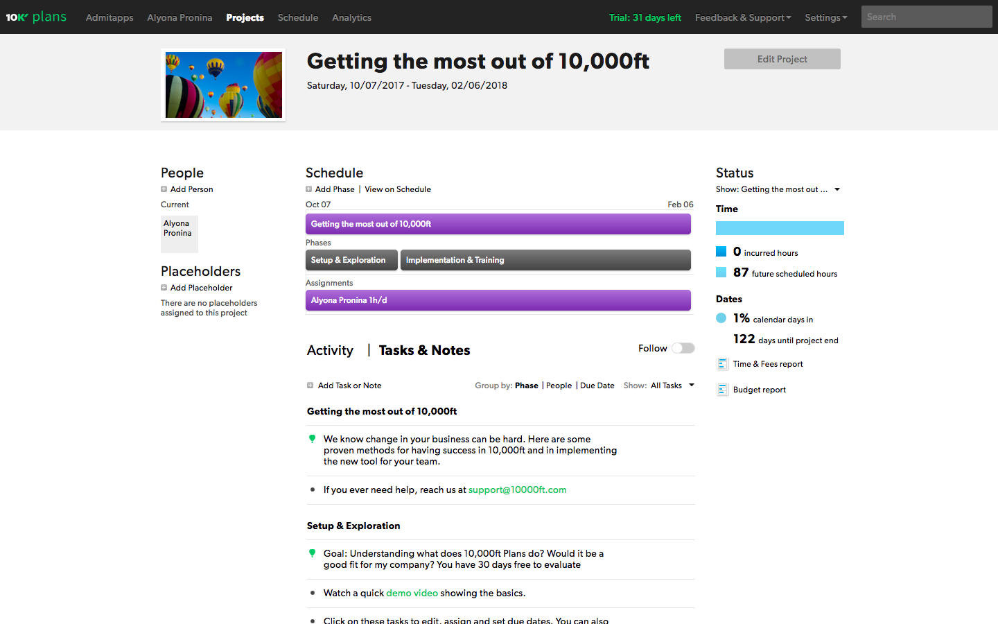Click the Add Phase link
The image size is (998, 624).
pyautogui.click(x=335, y=189)
